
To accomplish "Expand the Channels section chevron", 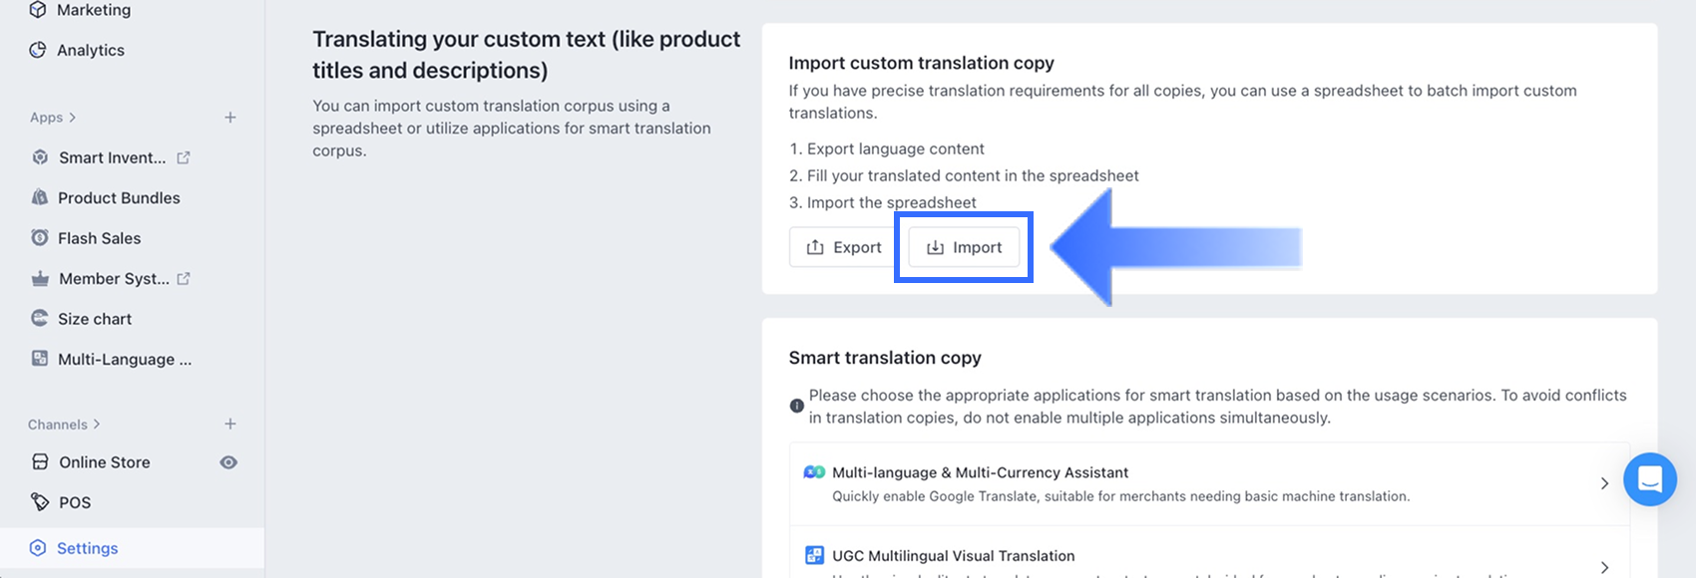I will tap(97, 425).
